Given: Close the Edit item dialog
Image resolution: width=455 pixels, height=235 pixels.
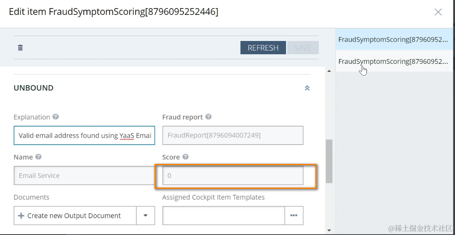Looking at the screenshot, I should coord(438,12).
